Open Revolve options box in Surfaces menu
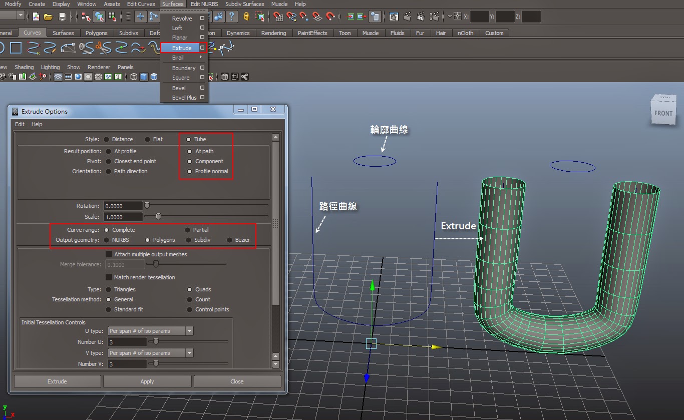 click(x=202, y=18)
